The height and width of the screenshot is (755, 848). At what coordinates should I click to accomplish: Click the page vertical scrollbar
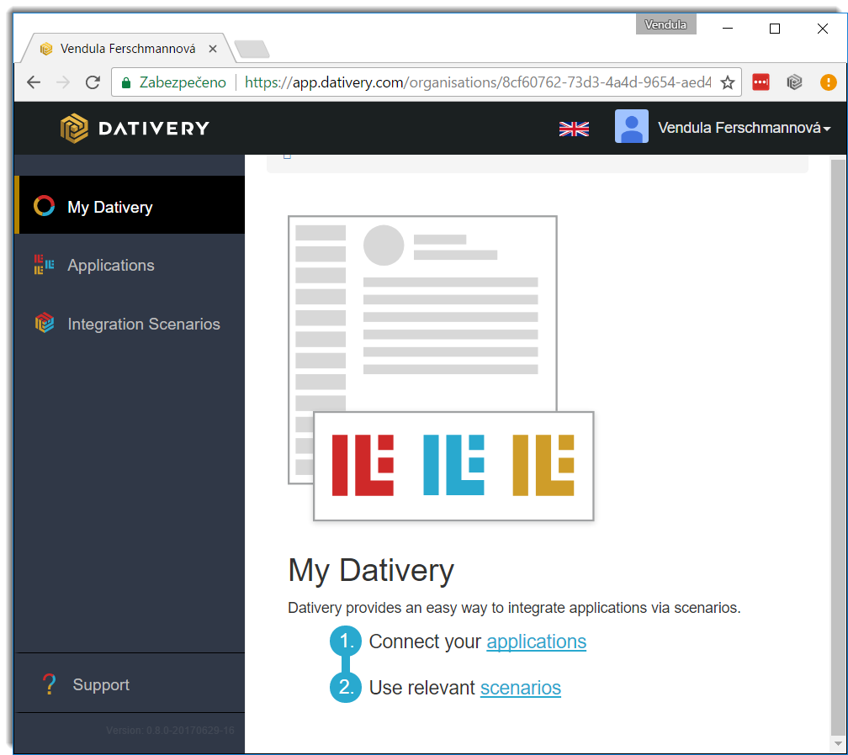(x=838, y=447)
